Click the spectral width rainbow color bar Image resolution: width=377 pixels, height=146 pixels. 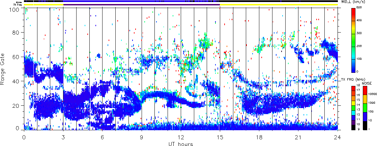(353, 40)
